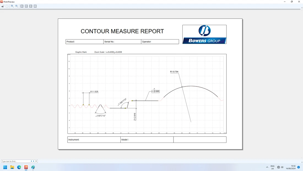Click the angle label reading 104°7'33"
Screen dimensions: 303x171
click(x=122, y=102)
